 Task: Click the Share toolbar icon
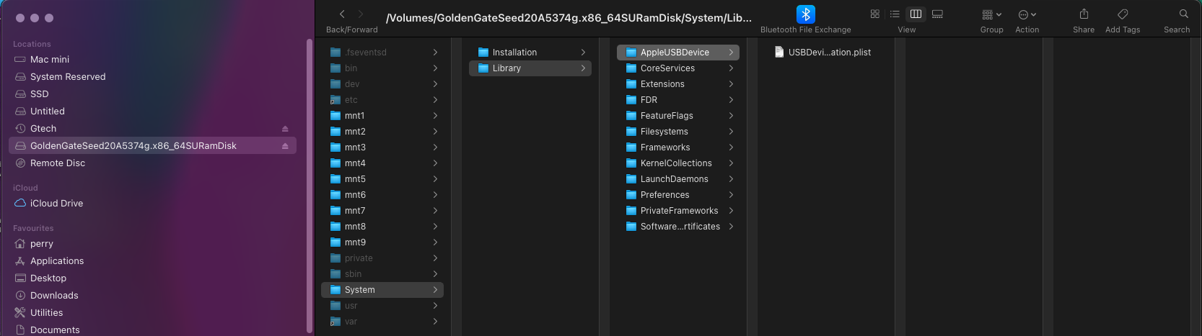tap(1084, 14)
